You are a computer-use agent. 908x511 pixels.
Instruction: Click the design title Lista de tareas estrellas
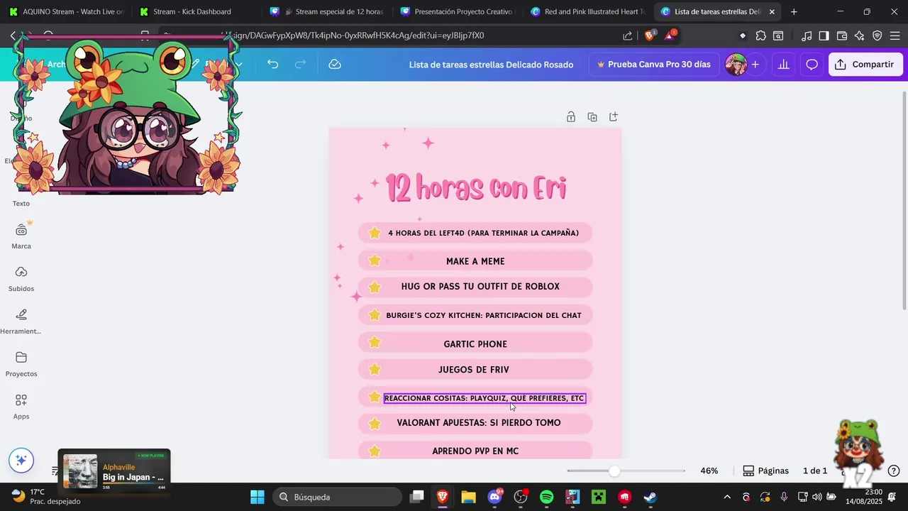click(491, 65)
